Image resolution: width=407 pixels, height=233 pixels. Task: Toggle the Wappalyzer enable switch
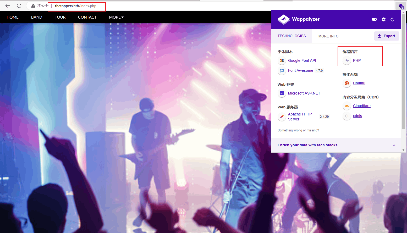(374, 19)
